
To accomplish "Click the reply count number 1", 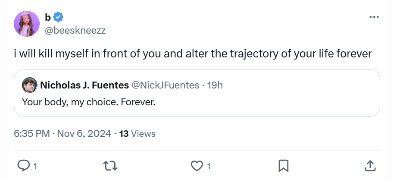I will (35, 166).
